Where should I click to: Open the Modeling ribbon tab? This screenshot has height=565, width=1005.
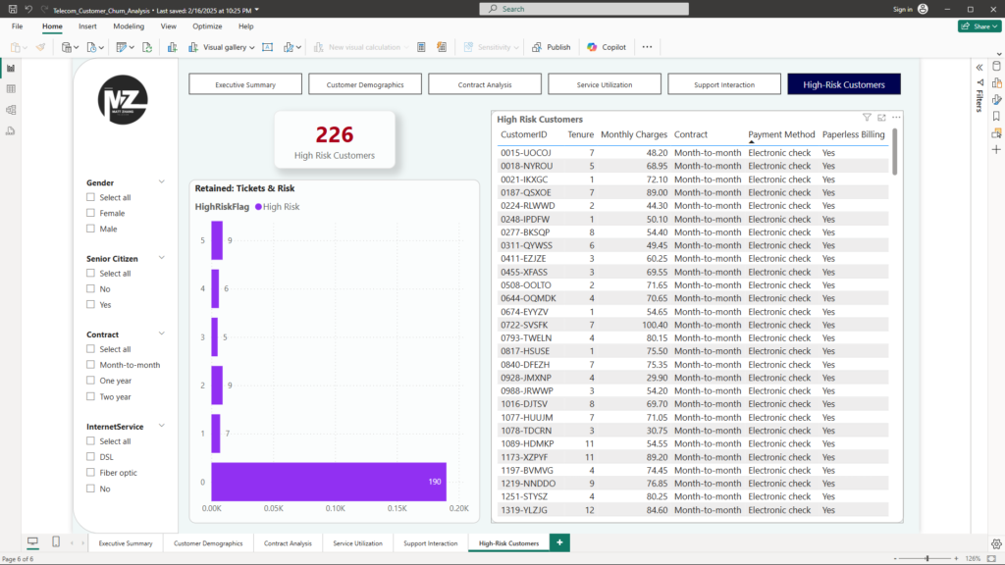(x=129, y=26)
